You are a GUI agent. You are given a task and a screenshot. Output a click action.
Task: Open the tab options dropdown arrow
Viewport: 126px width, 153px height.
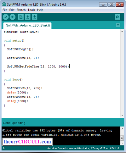[x=118, y=25]
